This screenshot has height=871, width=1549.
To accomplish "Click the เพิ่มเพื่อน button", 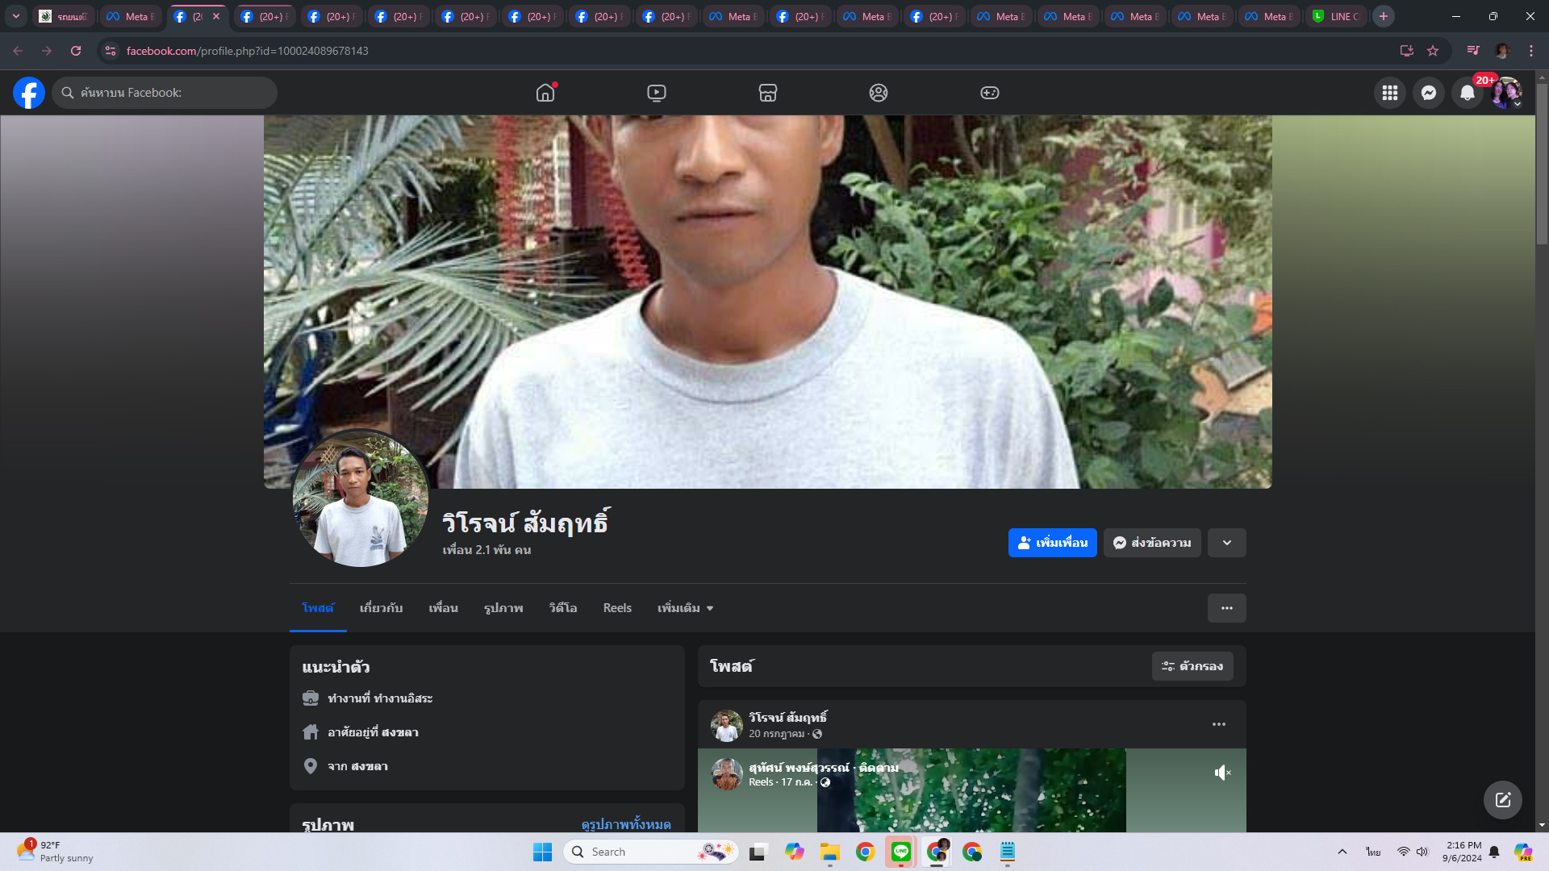I will click(1052, 543).
